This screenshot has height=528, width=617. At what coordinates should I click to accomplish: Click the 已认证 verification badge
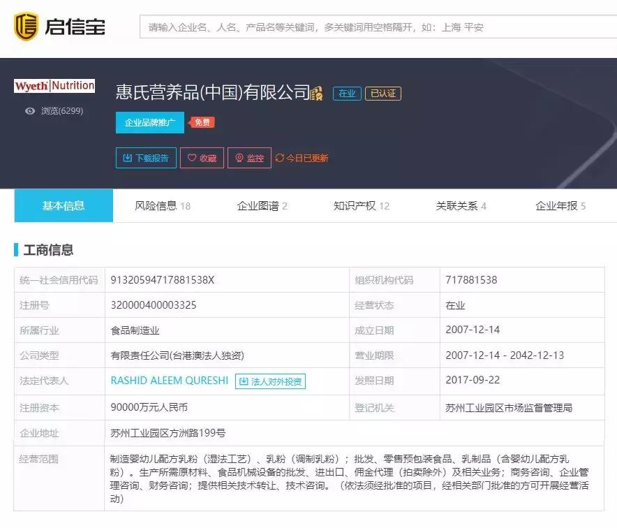(x=382, y=91)
